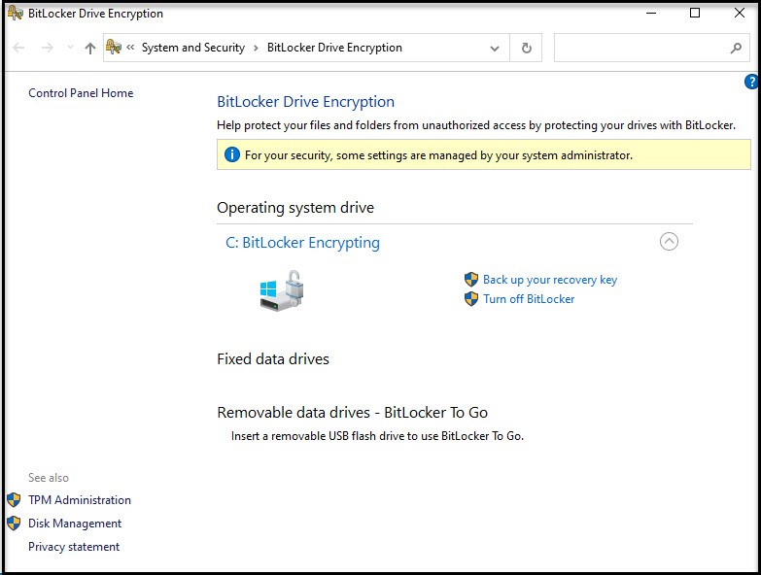Open the blue Help question mark
Image resolution: width=761 pixels, height=575 pixels.
[752, 82]
